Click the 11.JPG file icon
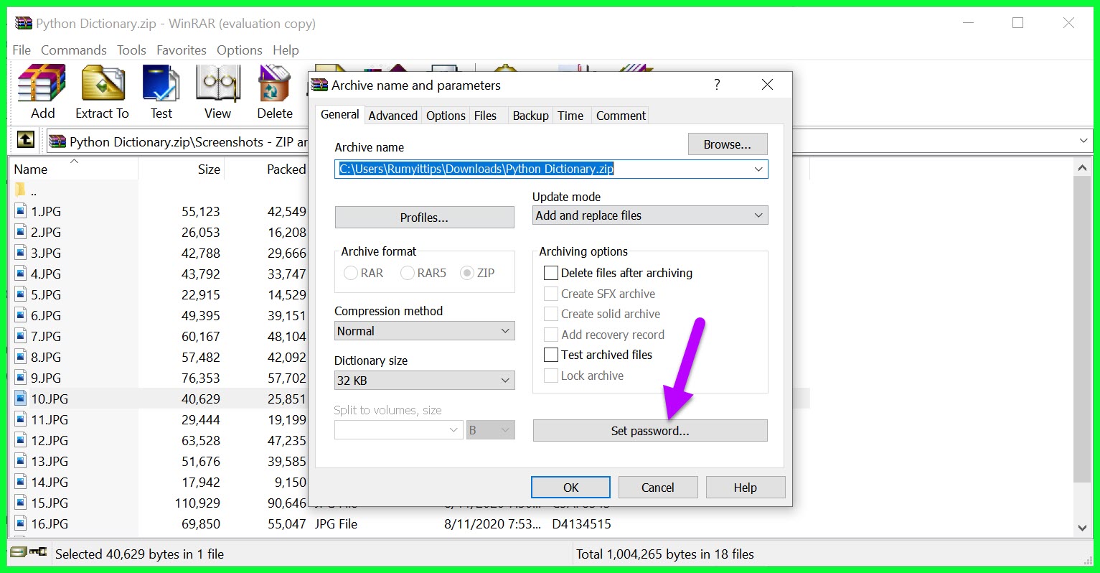This screenshot has width=1100, height=573. [21, 419]
